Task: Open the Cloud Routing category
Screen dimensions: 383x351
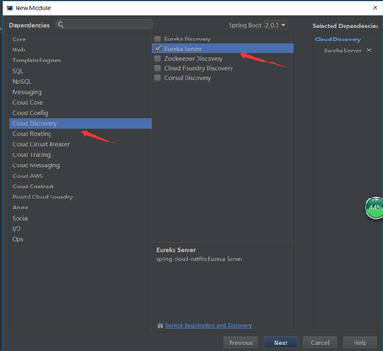Action: [x=80, y=134]
